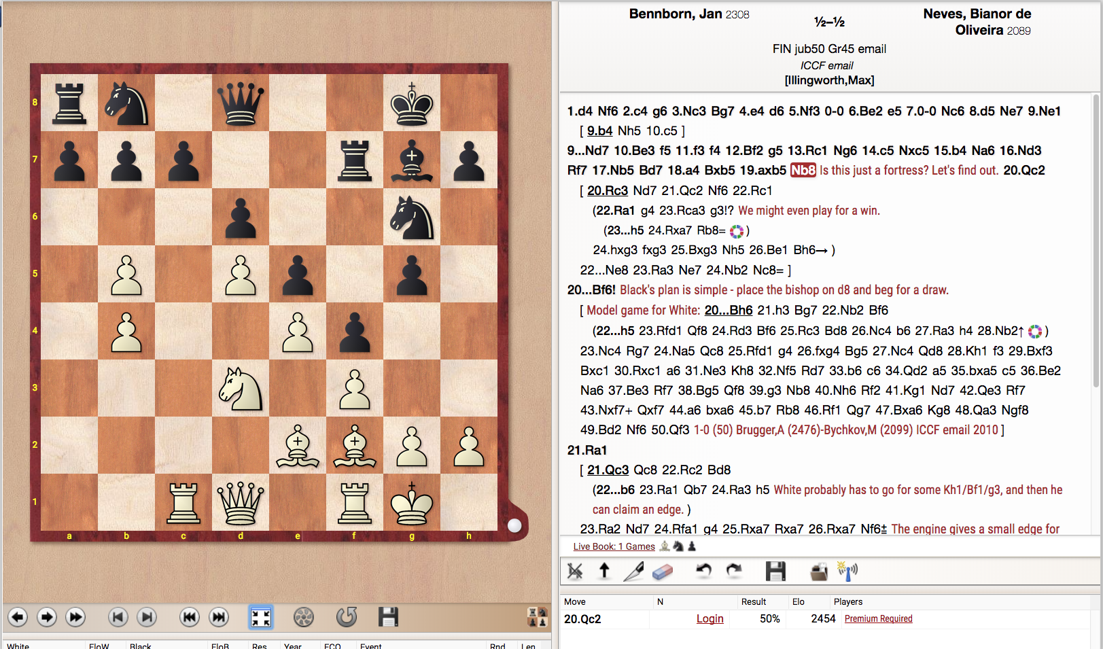Click the eraser icon in notation toolbar
The width and height of the screenshot is (1103, 649).
[663, 572]
